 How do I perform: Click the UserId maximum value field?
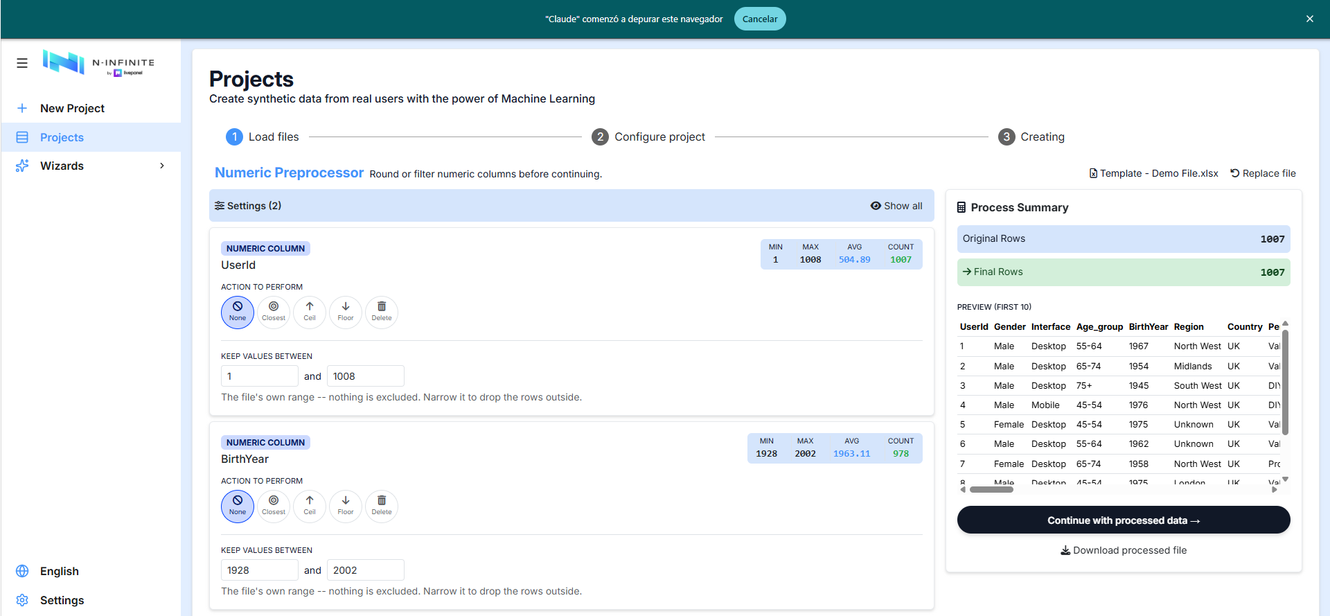pyautogui.click(x=366, y=376)
